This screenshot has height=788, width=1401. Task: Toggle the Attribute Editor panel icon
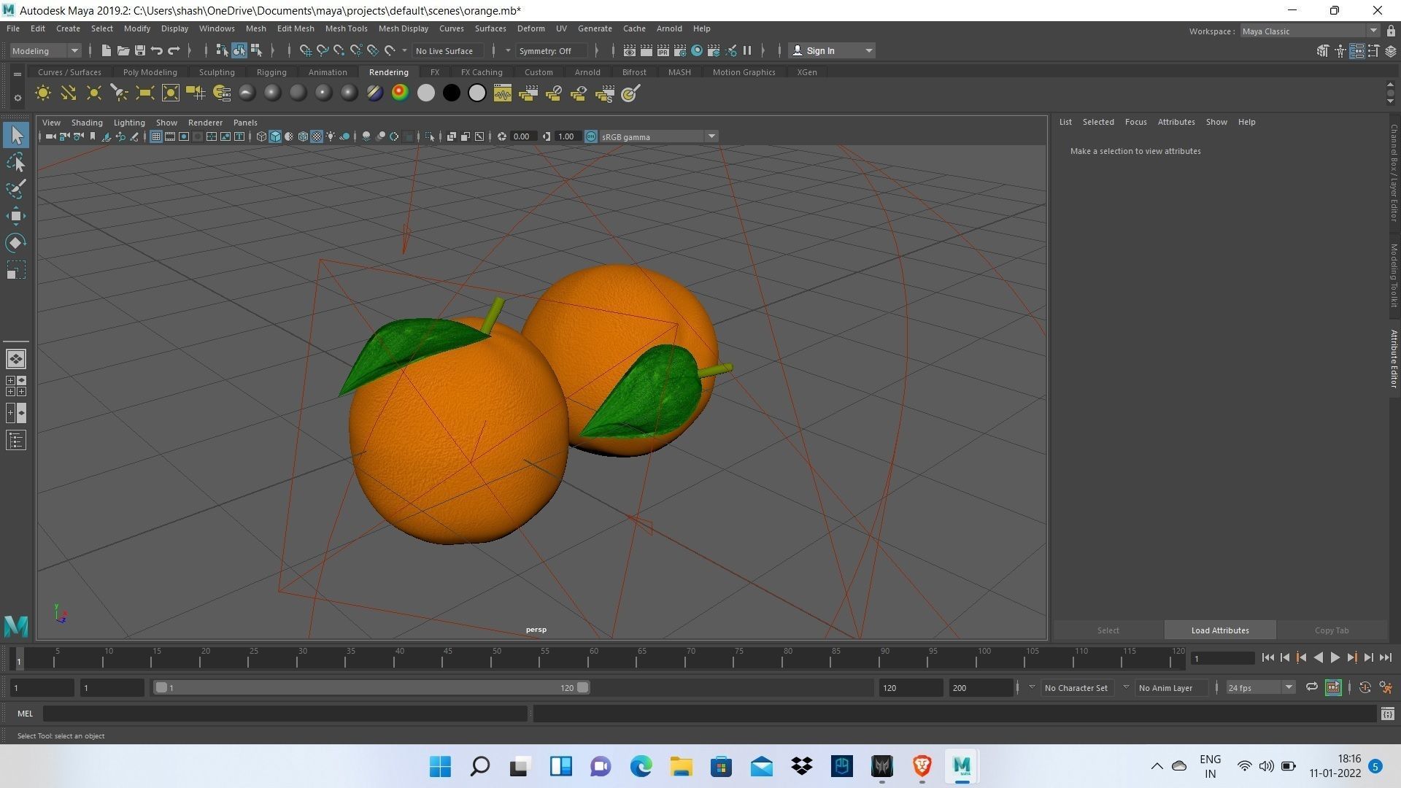tap(1357, 50)
